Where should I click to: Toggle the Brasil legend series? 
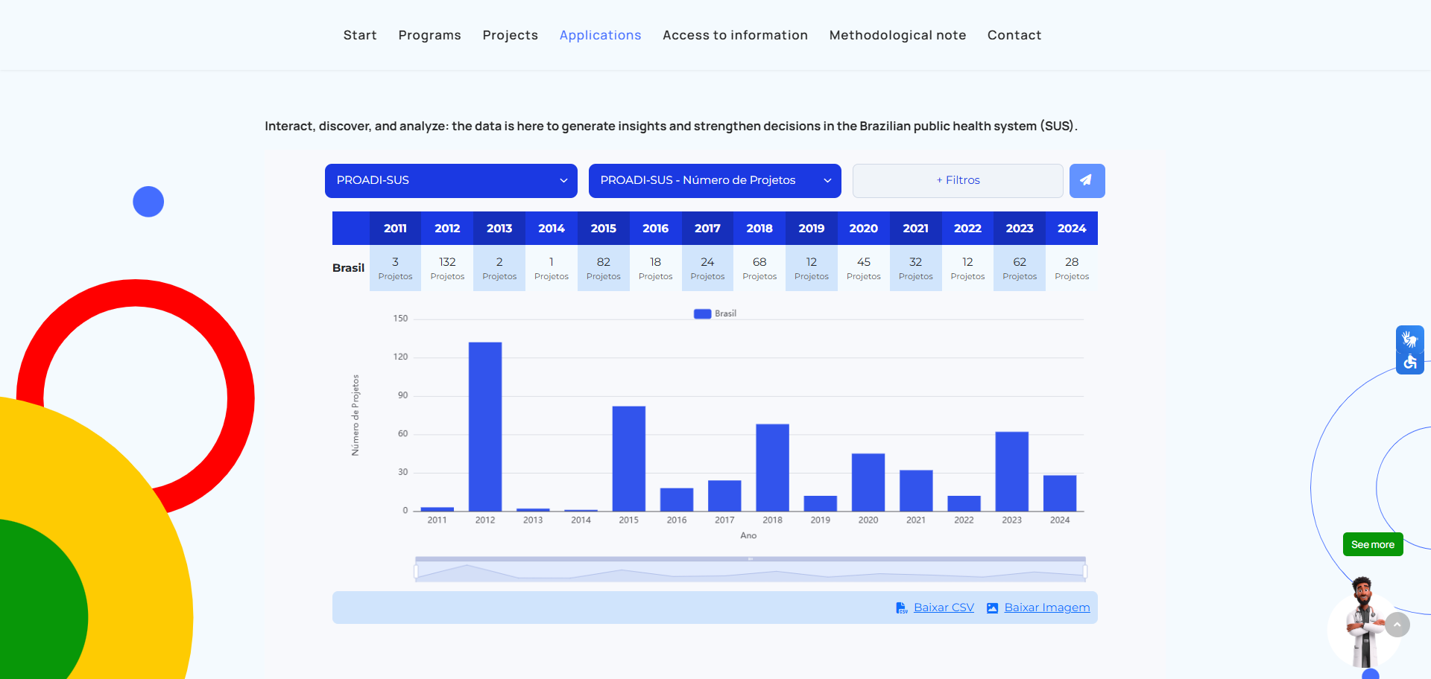pyautogui.click(x=715, y=313)
